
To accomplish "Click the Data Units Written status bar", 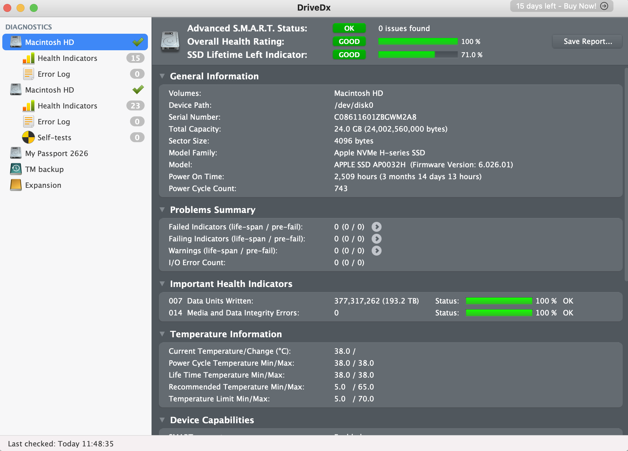I will [x=499, y=301].
